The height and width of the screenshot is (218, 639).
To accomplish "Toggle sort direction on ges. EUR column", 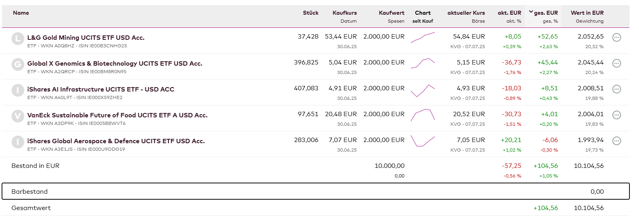I will (543, 13).
